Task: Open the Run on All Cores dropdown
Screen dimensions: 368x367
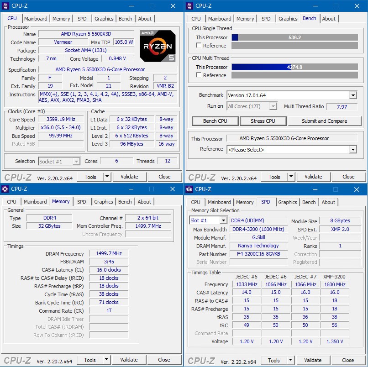Action: click(x=273, y=106)
